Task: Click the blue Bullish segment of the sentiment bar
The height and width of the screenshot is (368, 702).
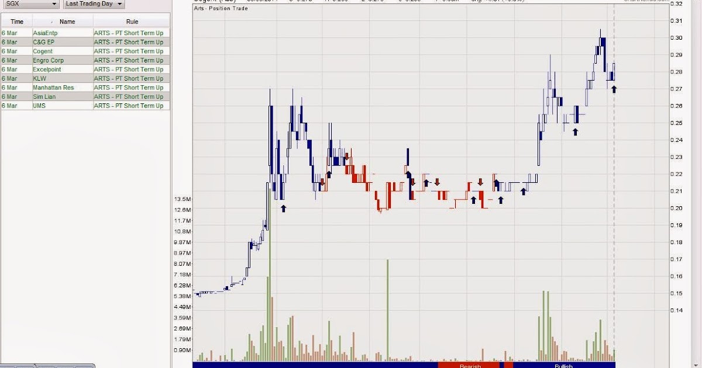Action: [563, 365]
